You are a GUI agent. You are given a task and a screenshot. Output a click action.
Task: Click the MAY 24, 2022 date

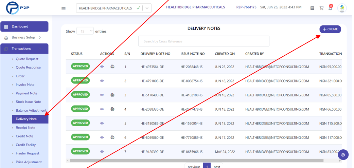click(x=225, y=152)
